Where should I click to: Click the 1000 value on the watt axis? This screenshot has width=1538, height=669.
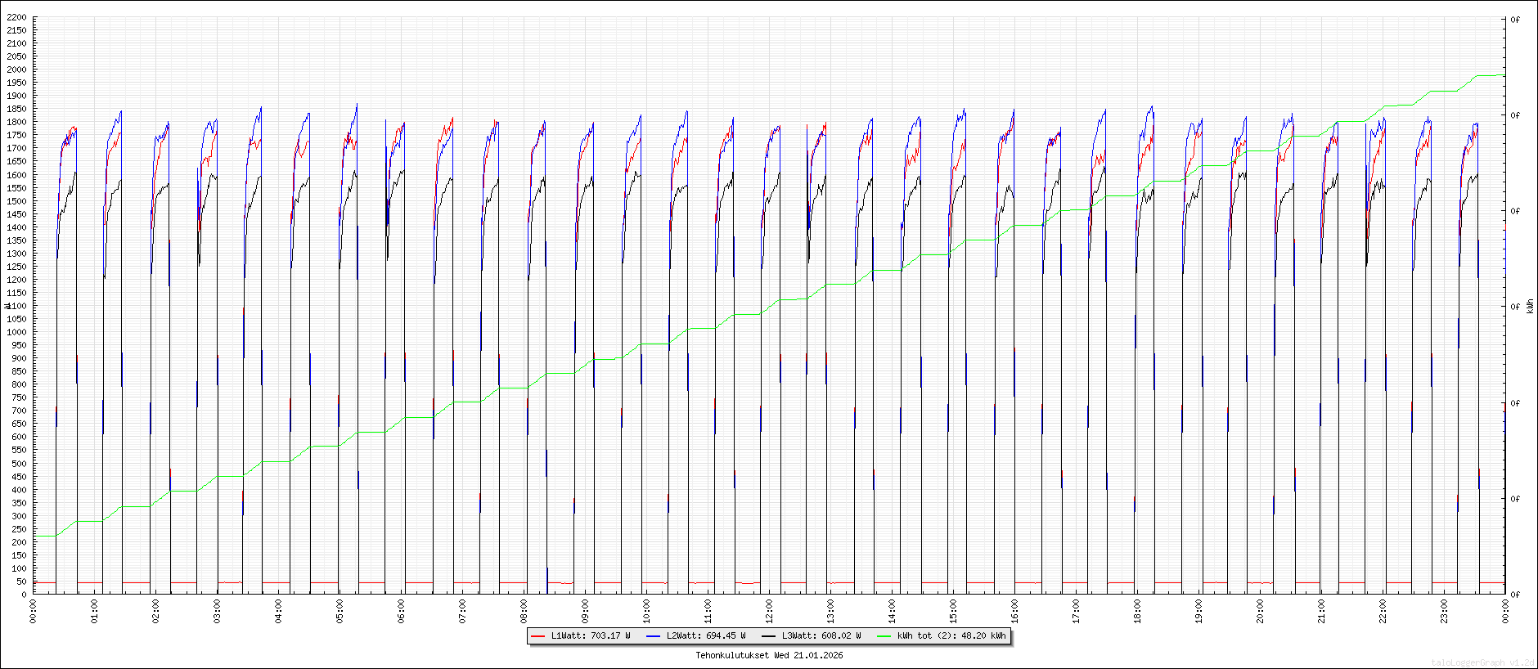point(16,332)
